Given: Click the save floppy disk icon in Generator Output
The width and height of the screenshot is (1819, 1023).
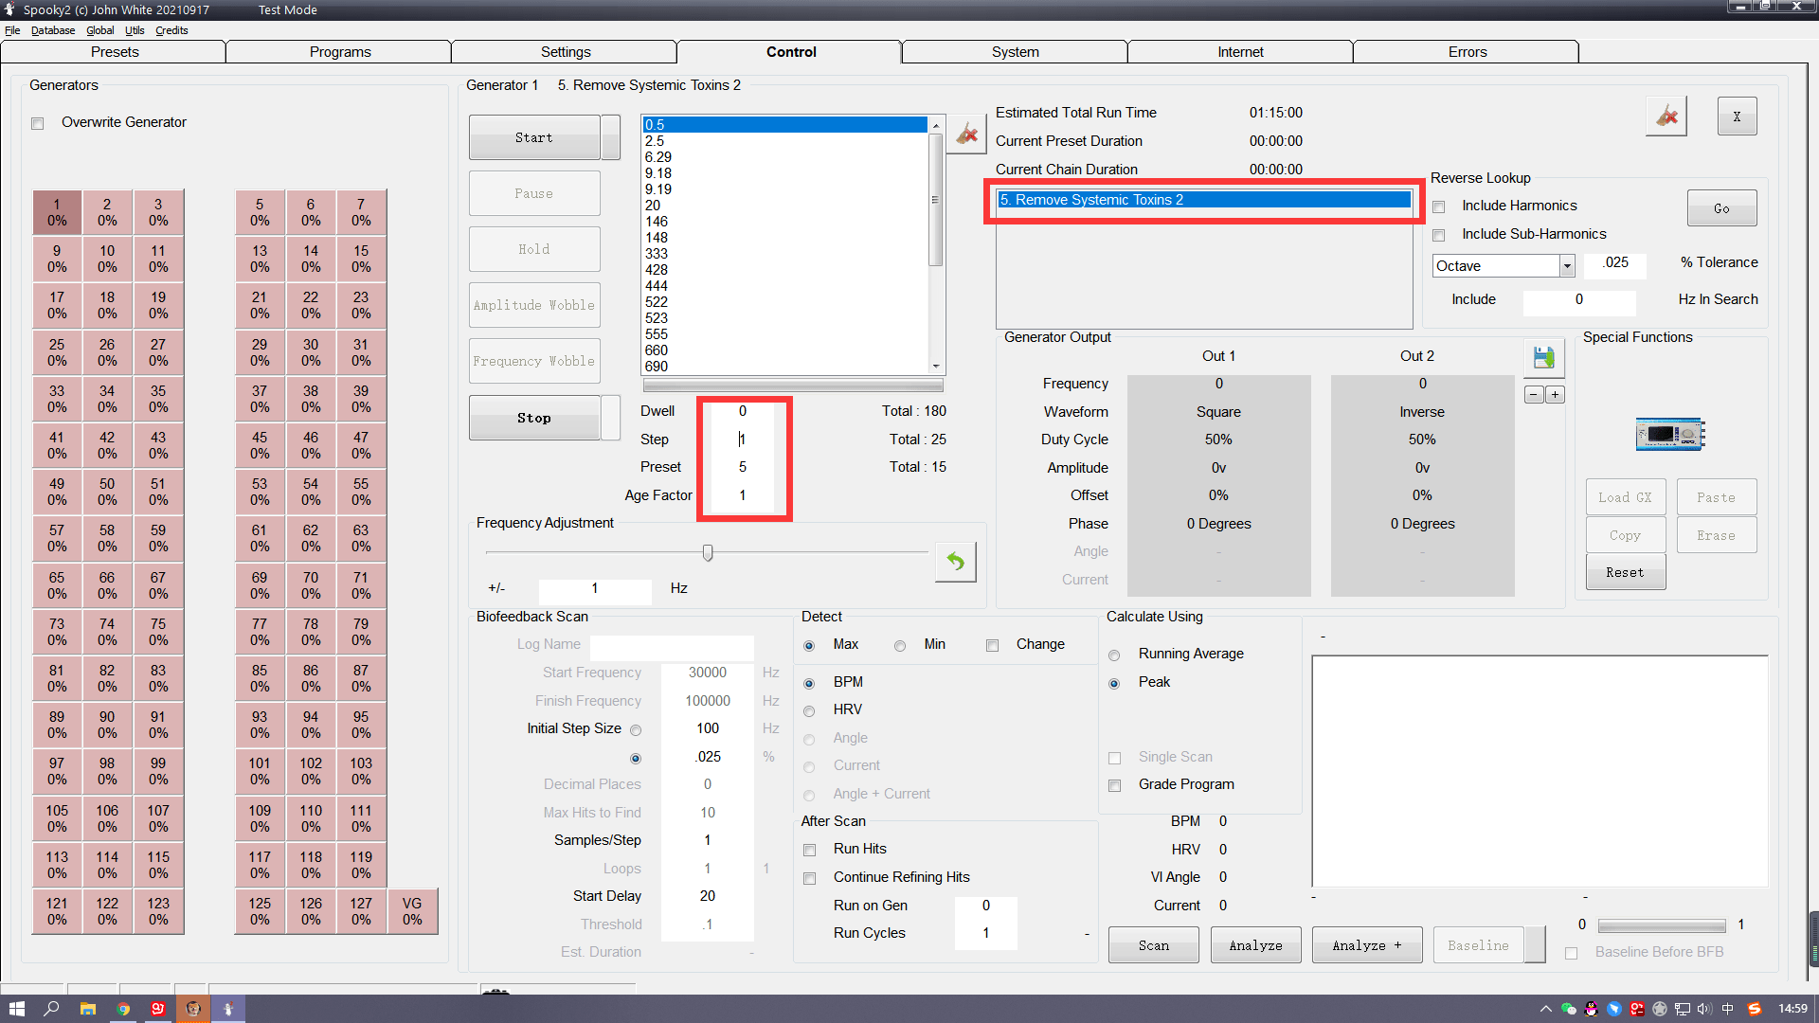Looking at the screenshot, I should pos(1544,357).
